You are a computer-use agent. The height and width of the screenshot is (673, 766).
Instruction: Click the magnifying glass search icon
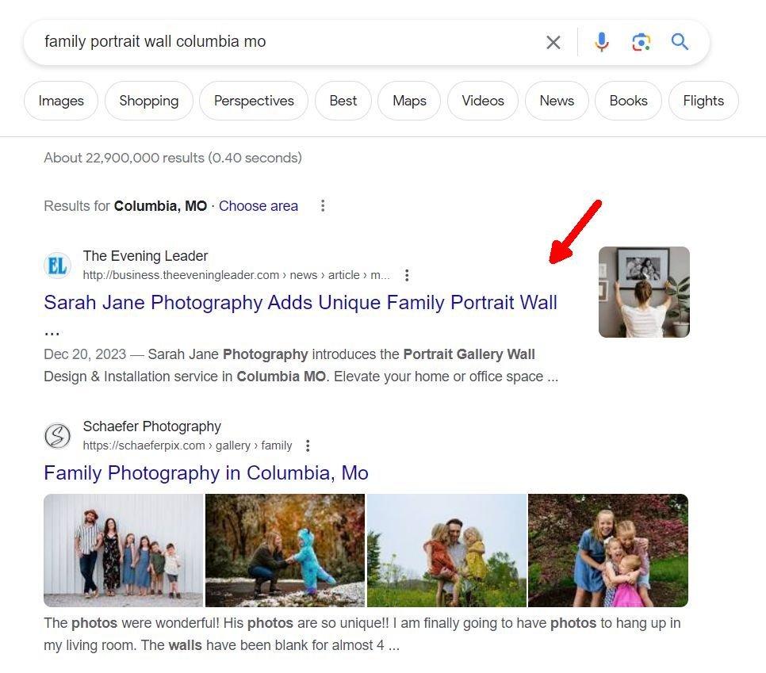680,42
